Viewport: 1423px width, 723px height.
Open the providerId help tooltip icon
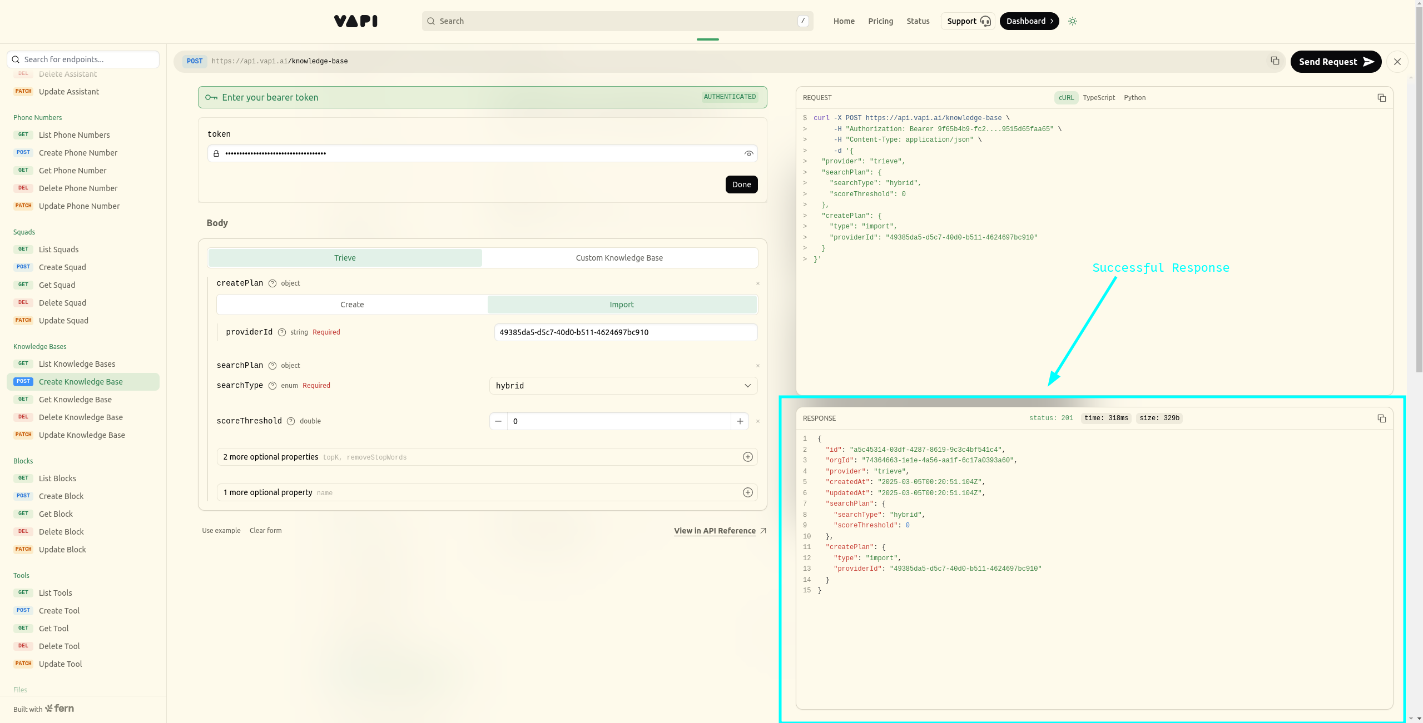[282, 332]
